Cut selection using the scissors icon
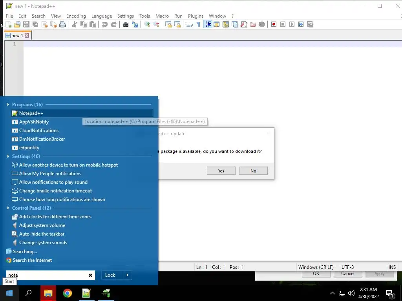The image size is (402, 301). click(75, 24)
